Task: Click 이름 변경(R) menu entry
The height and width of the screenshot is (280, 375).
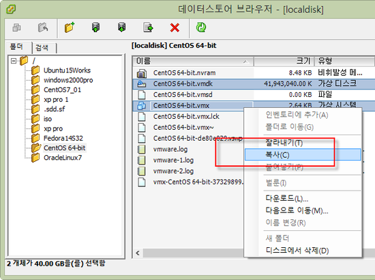Action: [x=303, y=223]
